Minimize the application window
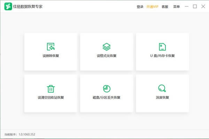This screenshot has height=139, width=209. 187,6
